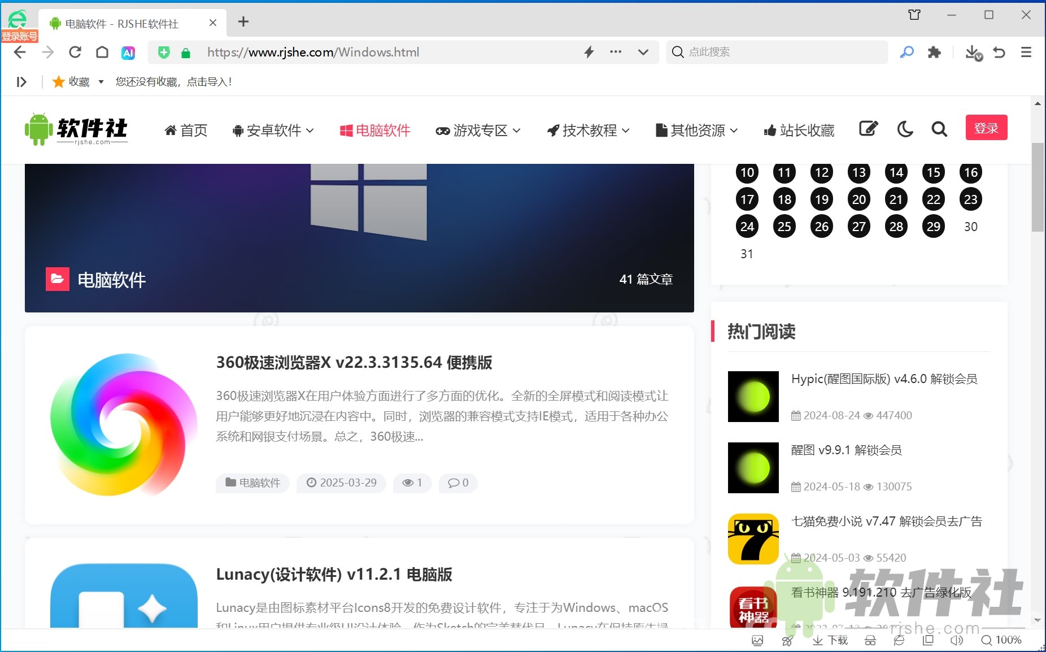Click the 登录账号 browser login badge
The height and width of the screenshot is (652, 1046).
(x=19, y=37)
